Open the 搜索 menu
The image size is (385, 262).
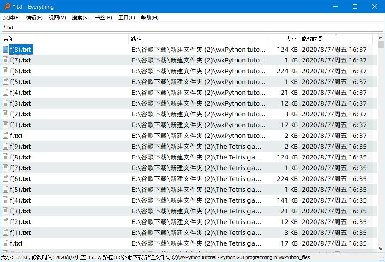click(x=80, y=17)
